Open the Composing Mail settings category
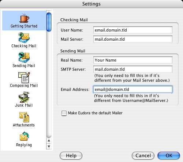 [x=24, y=80]
